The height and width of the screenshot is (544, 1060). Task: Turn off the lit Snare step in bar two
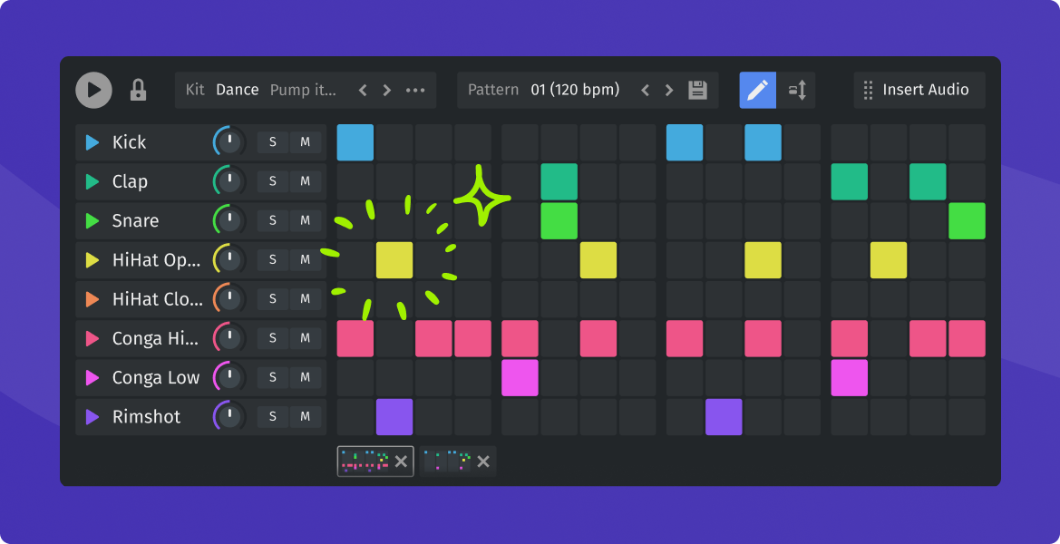coord(559,221)
